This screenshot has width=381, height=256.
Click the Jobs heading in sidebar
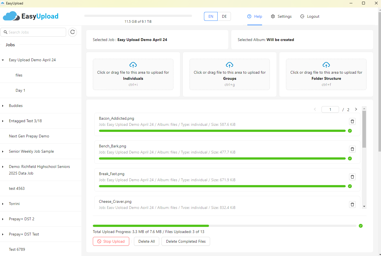click(x=10, y=45)
